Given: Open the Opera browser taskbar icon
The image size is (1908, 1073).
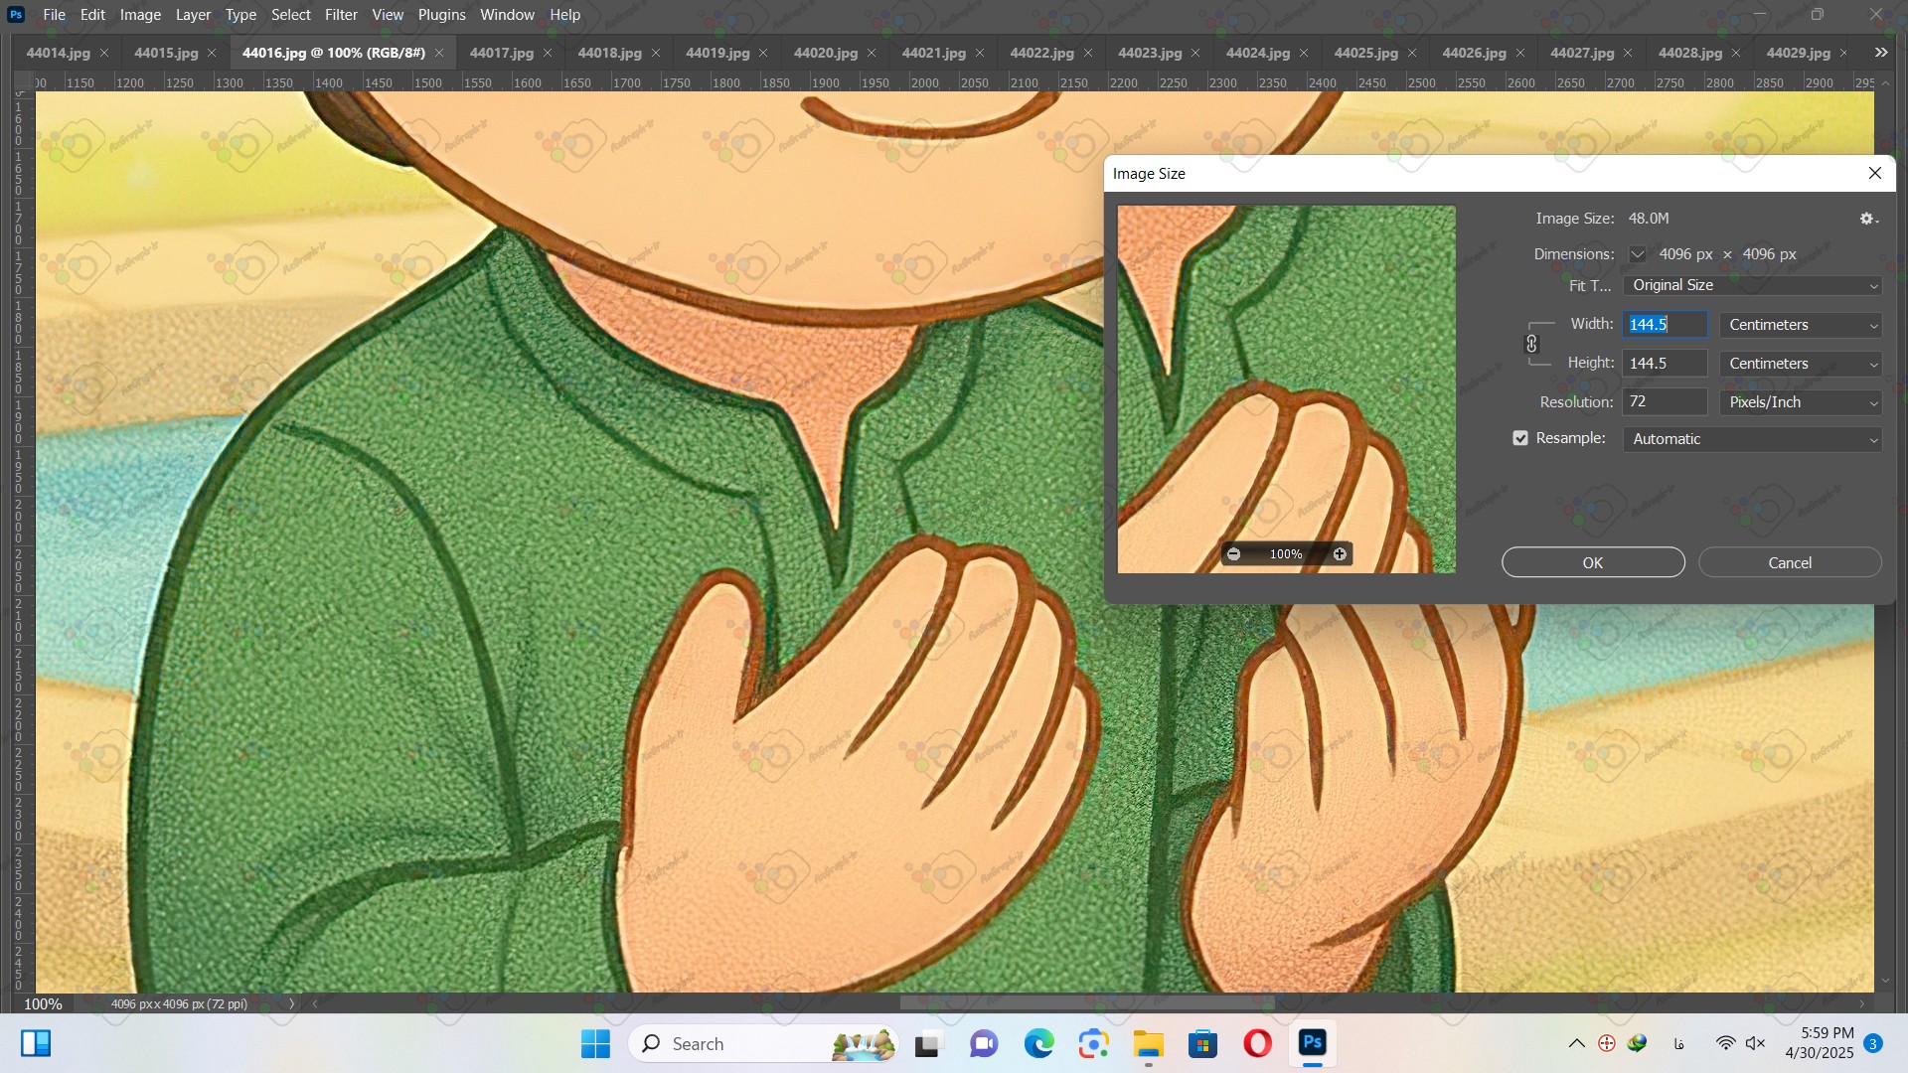Looking at the screenshot, I should 1258,1044.
